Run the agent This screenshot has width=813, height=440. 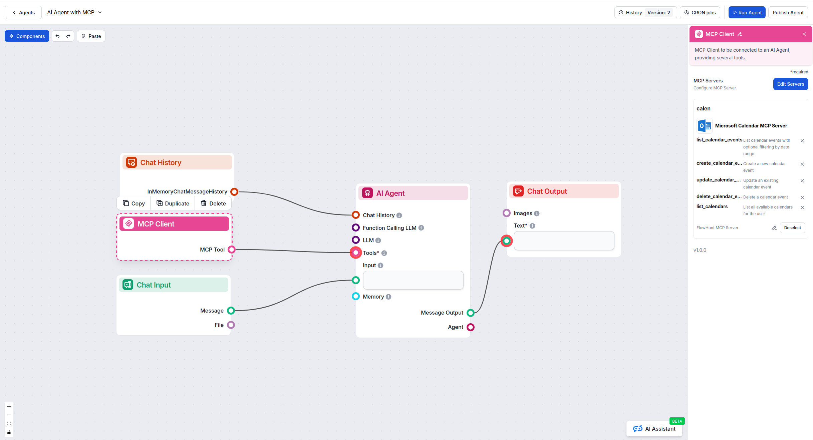pyautogui.click(x=747, y=12)
